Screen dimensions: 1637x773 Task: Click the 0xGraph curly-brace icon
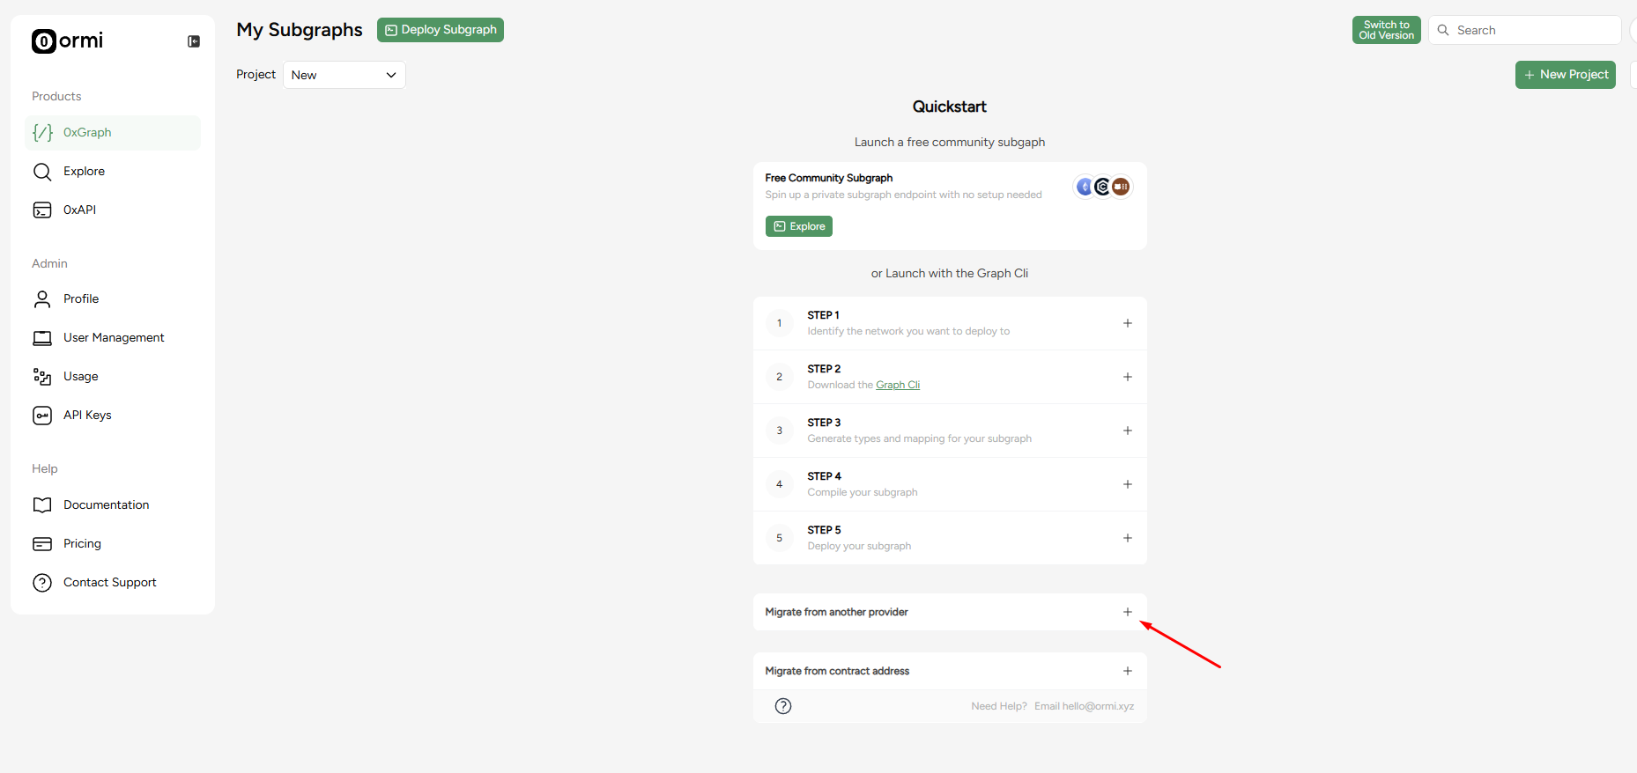(42, 133)
